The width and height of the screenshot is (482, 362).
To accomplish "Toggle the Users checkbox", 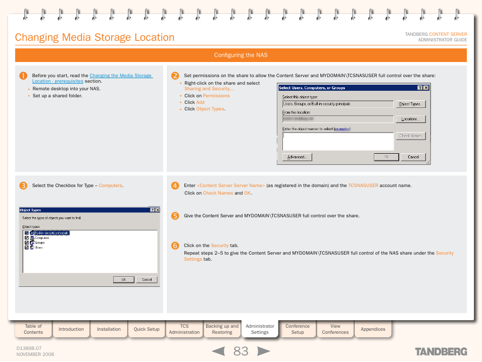I will point(27,247).
